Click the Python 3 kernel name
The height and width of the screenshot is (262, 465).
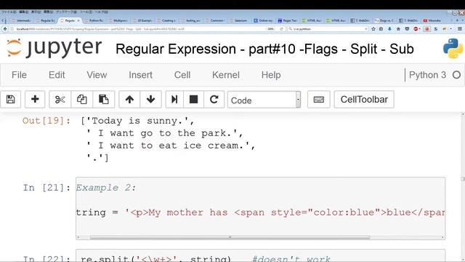point(427,75)
